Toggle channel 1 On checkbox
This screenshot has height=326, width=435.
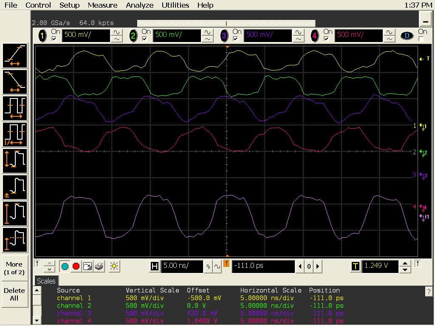pyautogui.click(x=54, y=39)
